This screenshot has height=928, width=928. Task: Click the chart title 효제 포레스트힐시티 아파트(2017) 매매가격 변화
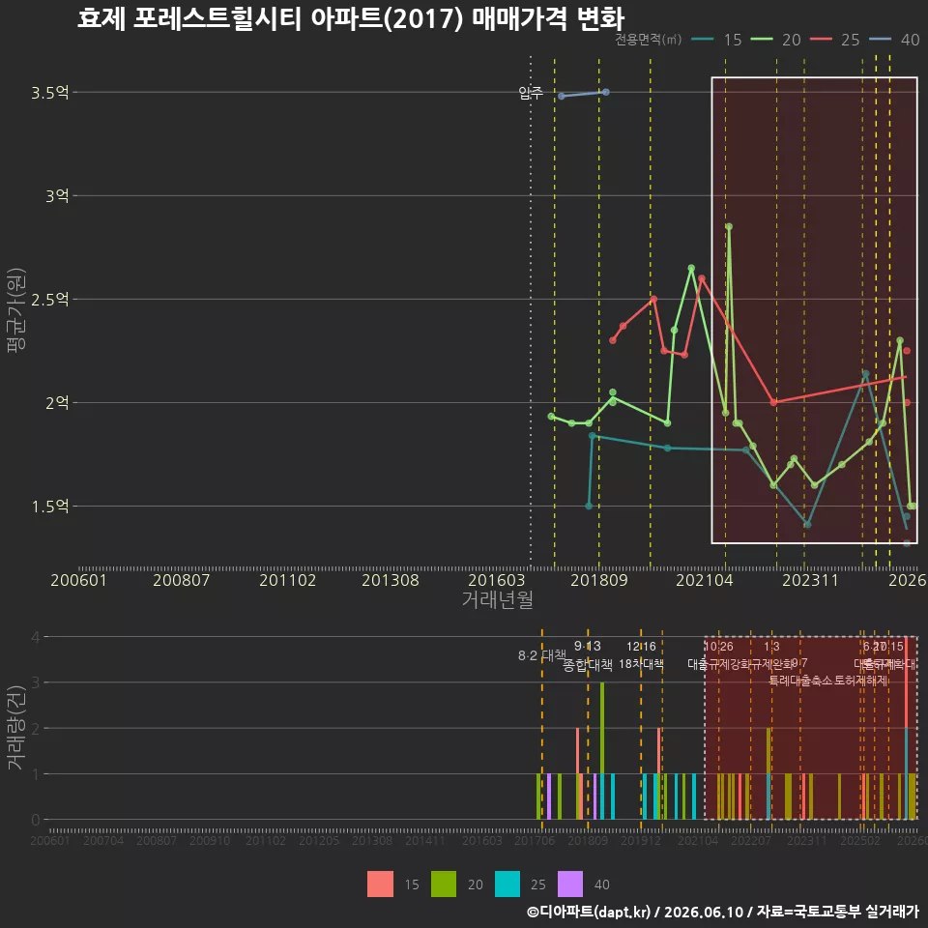[x=351, y=18]
